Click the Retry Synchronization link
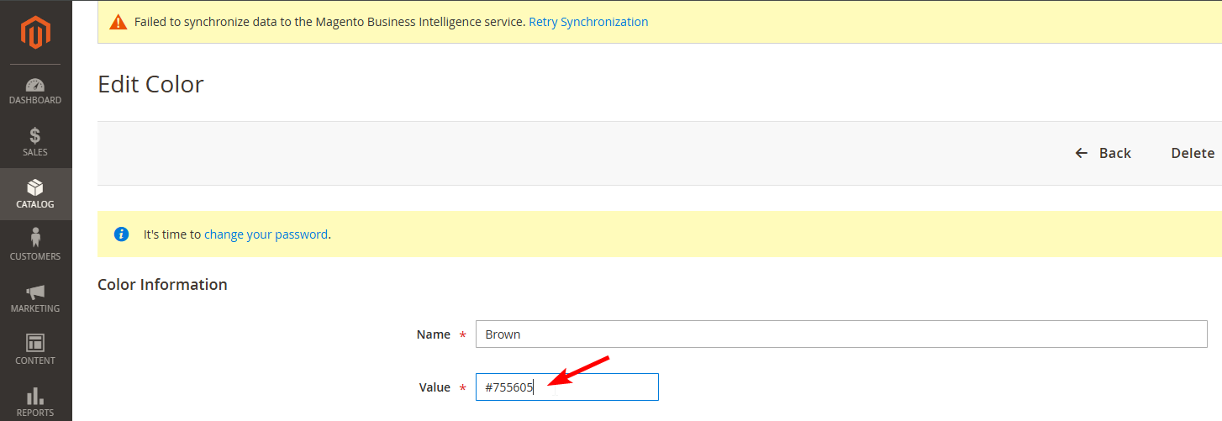This screenshot has height=421, width=1222. coord(588,22)
